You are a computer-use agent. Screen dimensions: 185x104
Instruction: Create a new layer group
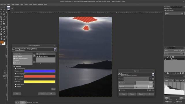tap(168, 73)
